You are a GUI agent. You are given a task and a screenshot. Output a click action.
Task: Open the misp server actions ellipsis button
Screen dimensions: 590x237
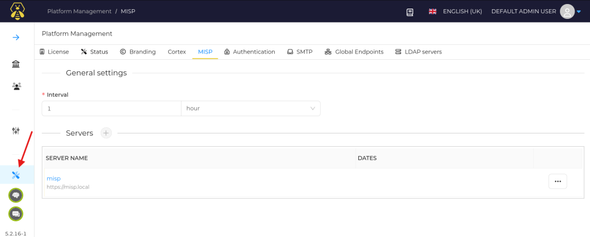[x=557, y=181]
